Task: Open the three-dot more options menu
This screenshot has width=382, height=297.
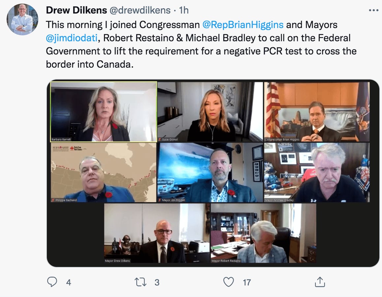Action: [x=373, y=10]
